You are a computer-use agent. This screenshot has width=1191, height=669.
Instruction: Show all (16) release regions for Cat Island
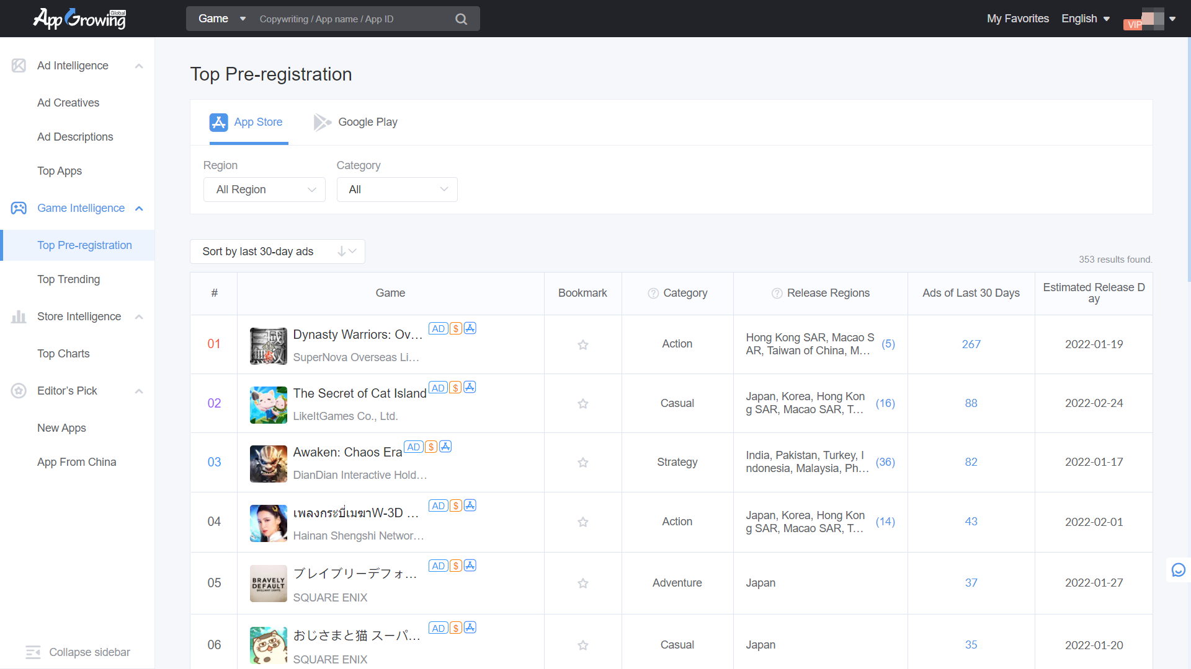885,403
